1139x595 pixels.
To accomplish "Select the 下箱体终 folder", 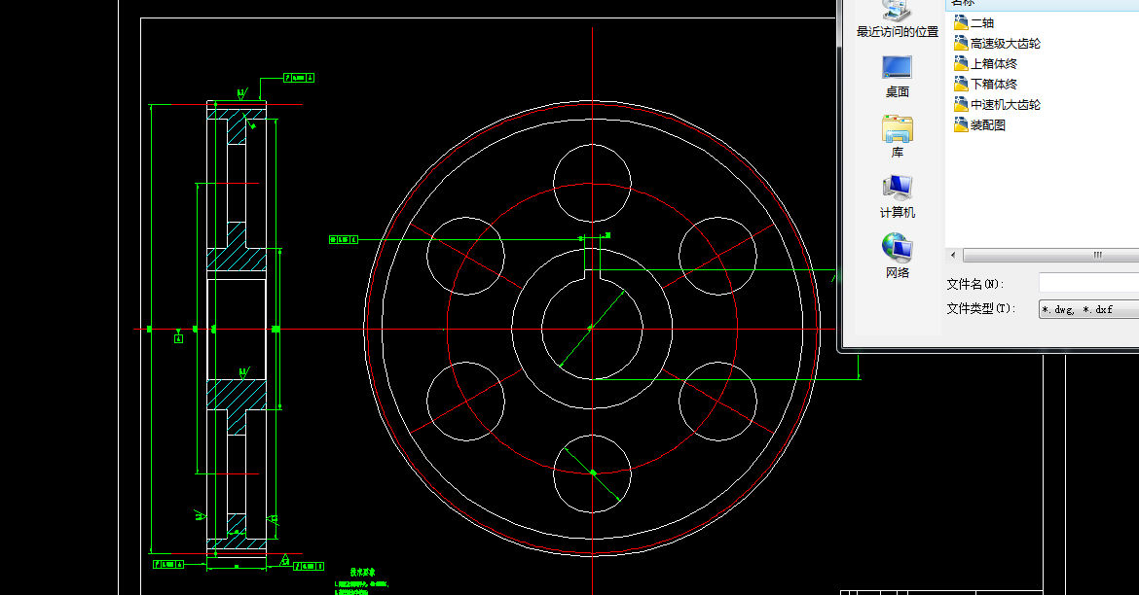I will [x=986, y=85].
